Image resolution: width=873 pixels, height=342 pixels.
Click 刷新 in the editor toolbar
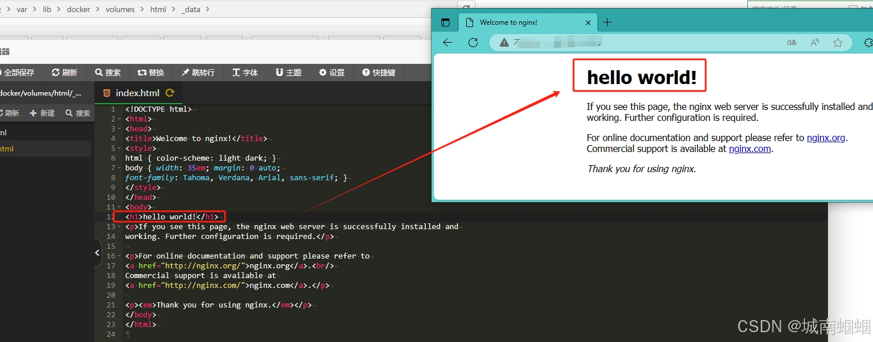[x=65, y=73]
